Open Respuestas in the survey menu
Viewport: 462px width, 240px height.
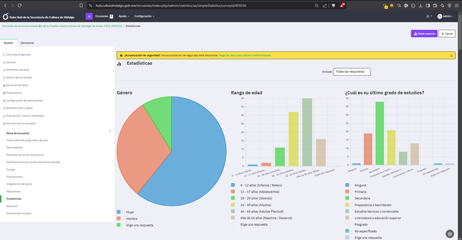(x=14, y=191)
